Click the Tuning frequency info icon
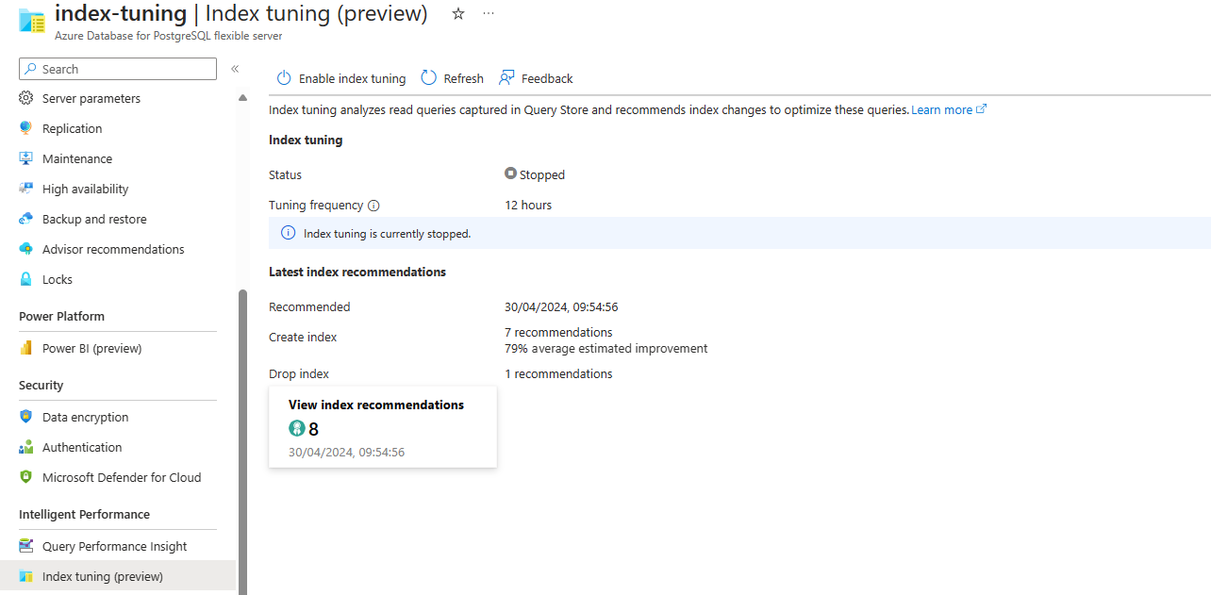The width and height of the screenshot is (1211, 595). 373,206
